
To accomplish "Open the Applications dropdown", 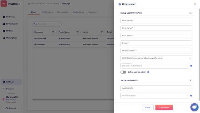I will coord(156,88).
